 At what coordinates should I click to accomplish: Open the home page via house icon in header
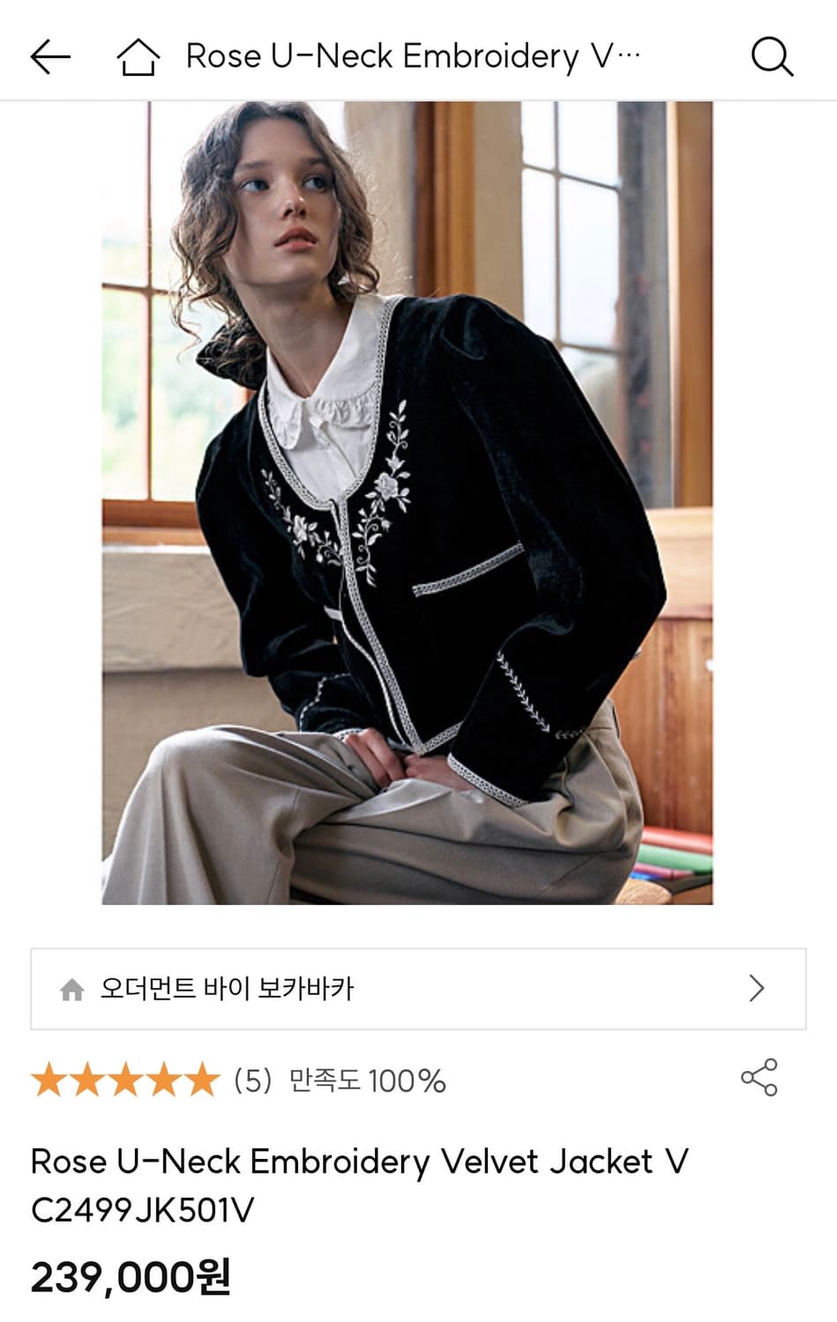(138, 57)
